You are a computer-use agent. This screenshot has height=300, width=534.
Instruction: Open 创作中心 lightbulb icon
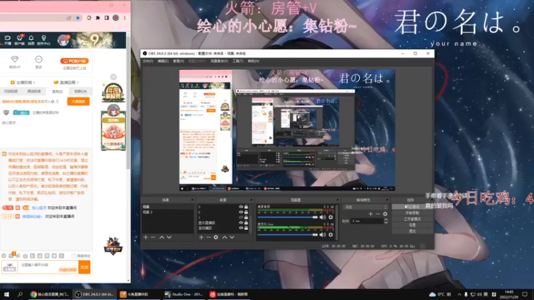[43, 40]
